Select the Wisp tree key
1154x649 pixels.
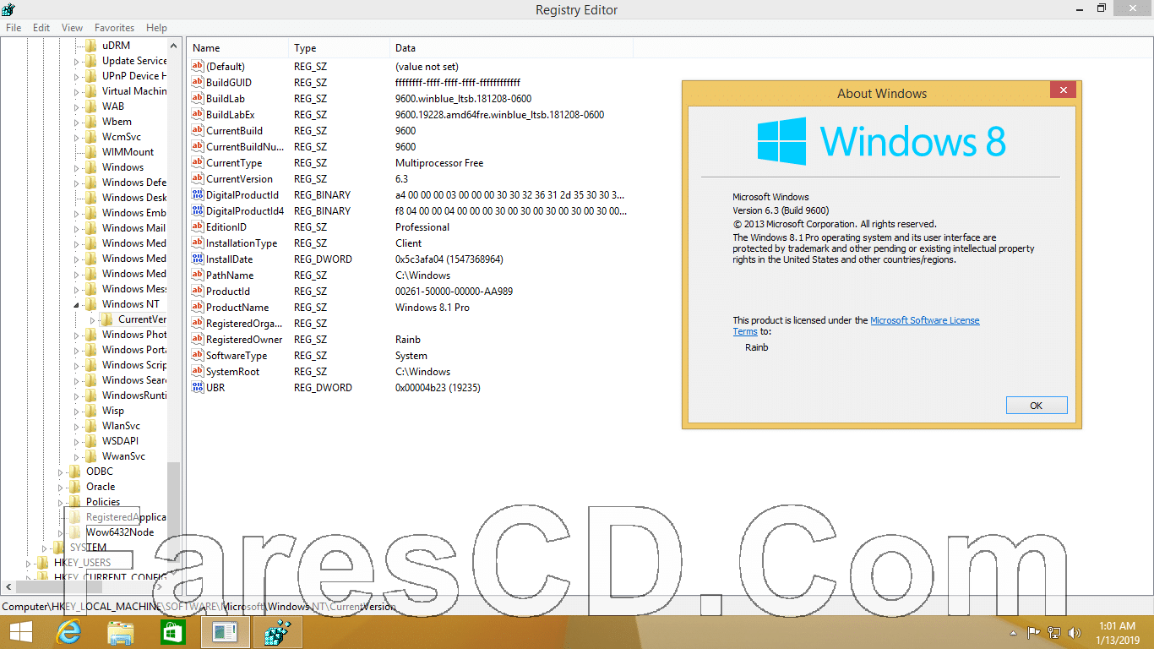coord(112,411)
